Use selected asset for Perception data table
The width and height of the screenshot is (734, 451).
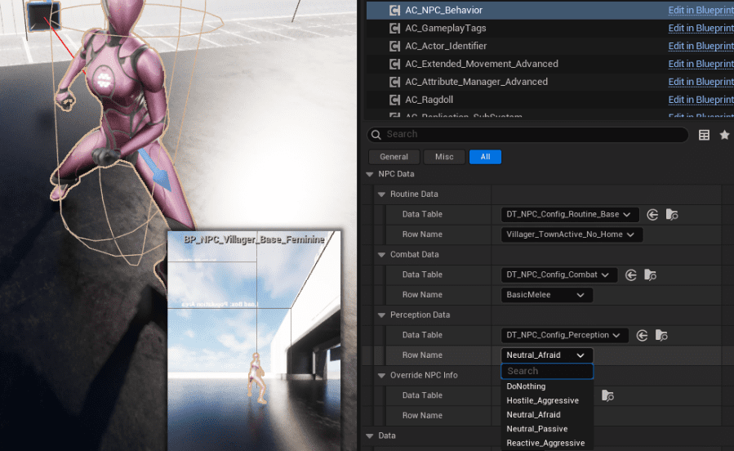coord(643,335)
